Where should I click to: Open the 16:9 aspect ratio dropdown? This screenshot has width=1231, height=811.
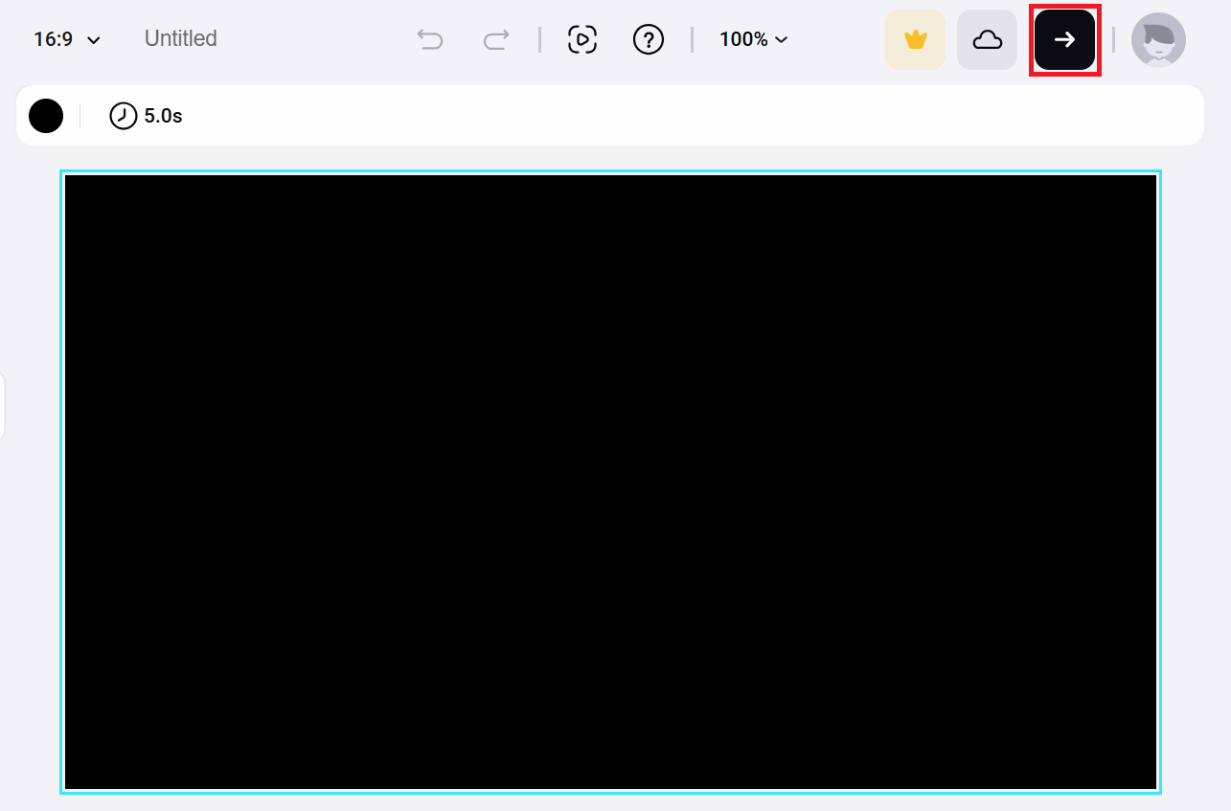pyautogui.click(x=64, y=39)
